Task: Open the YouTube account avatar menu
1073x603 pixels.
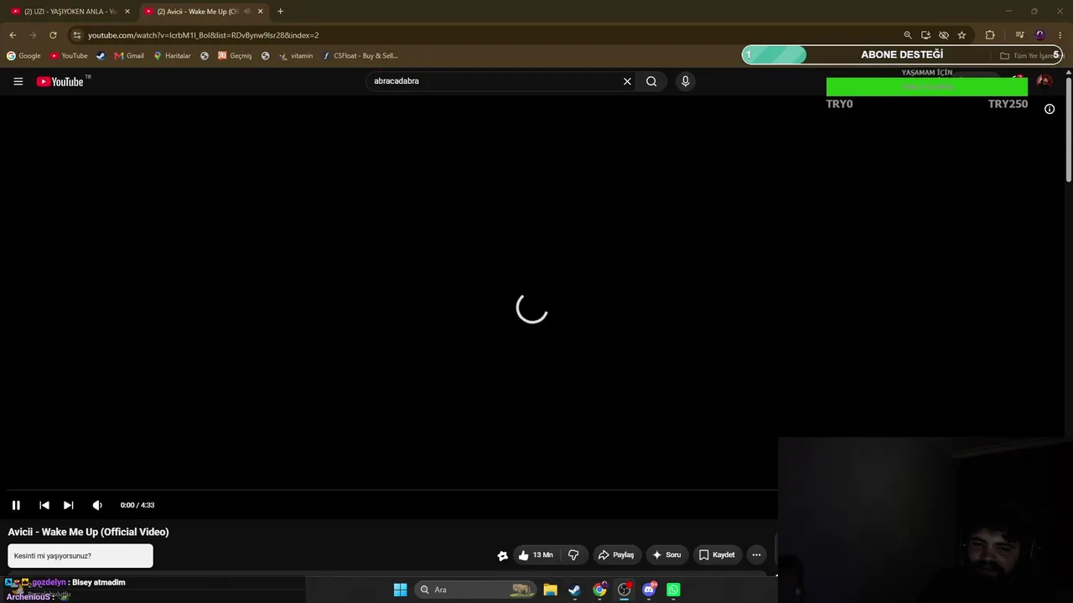Action: 1044,81
